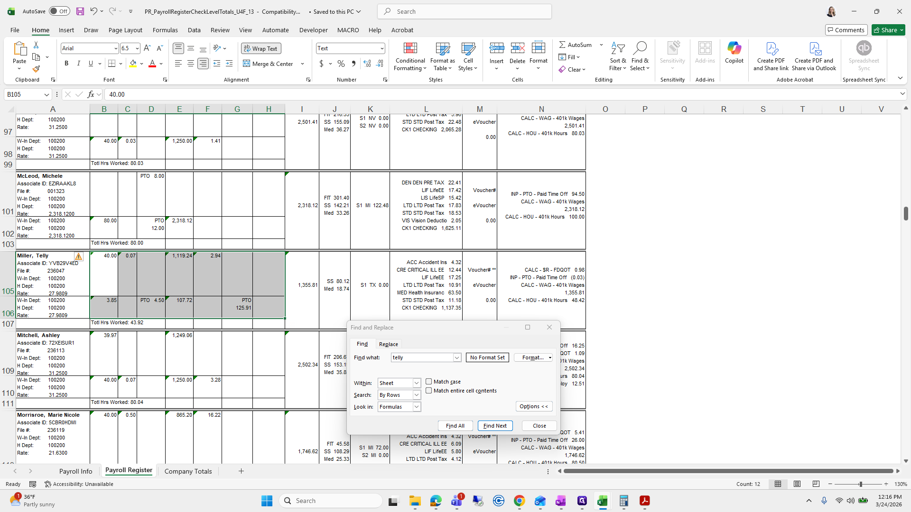Click the Format Painter icon
911x512 pixels.
coord(36,69)
